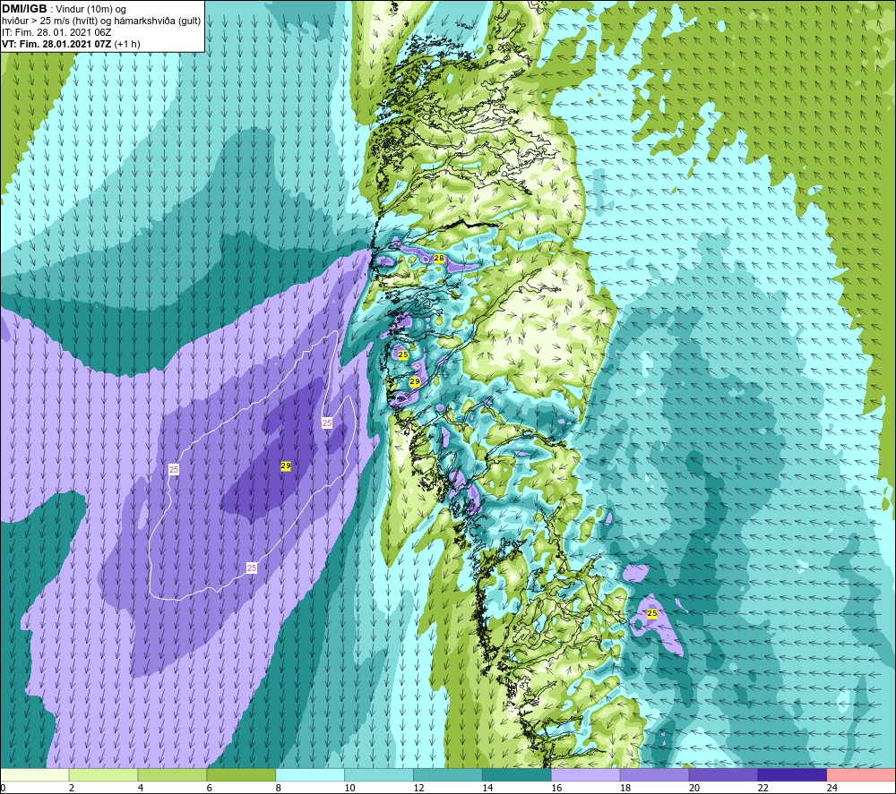Click the '0' tick on the color scale
This screenshot has width=896, height=794.
[x=3, y=788]
